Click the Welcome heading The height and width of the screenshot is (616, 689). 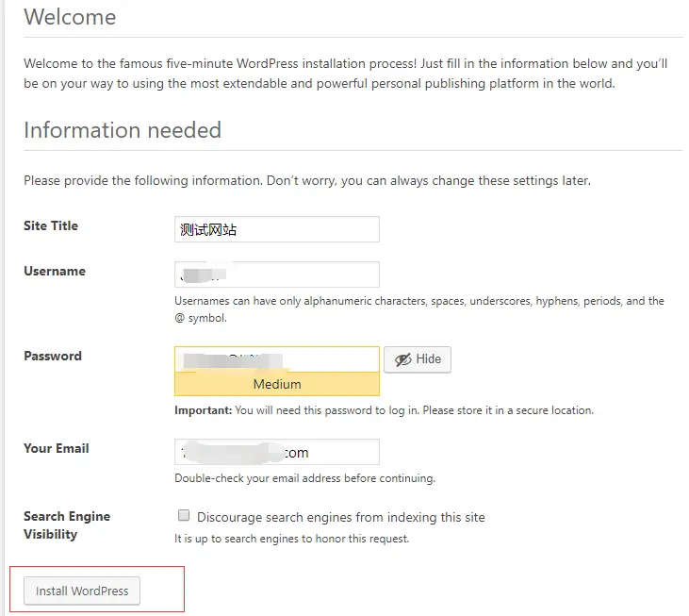70,17
